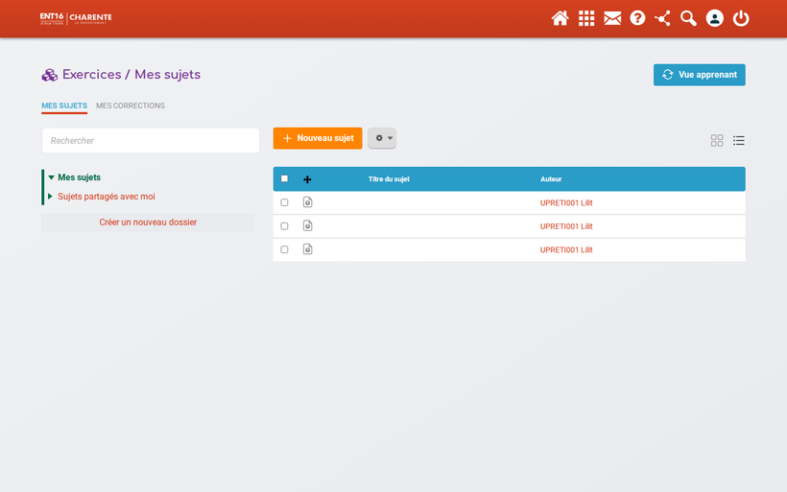Check the select-all checkbox in header
This screenshot has height=492, width=787.
285,178
